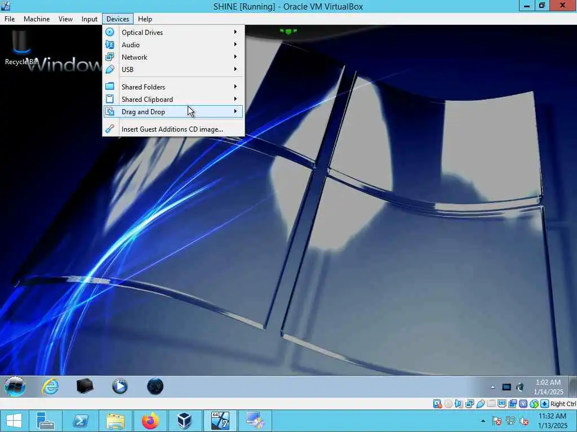Open the Machine menu
This screenshot has height=432, width=577.
tap(37, 19)
